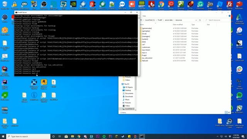The image size is (247, 139).
Task: Select the customcars folder
Action: 146,47
